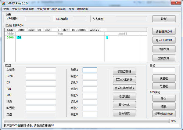Open the 文件 menu
The image size is (183, 130).
click(6, 9)
